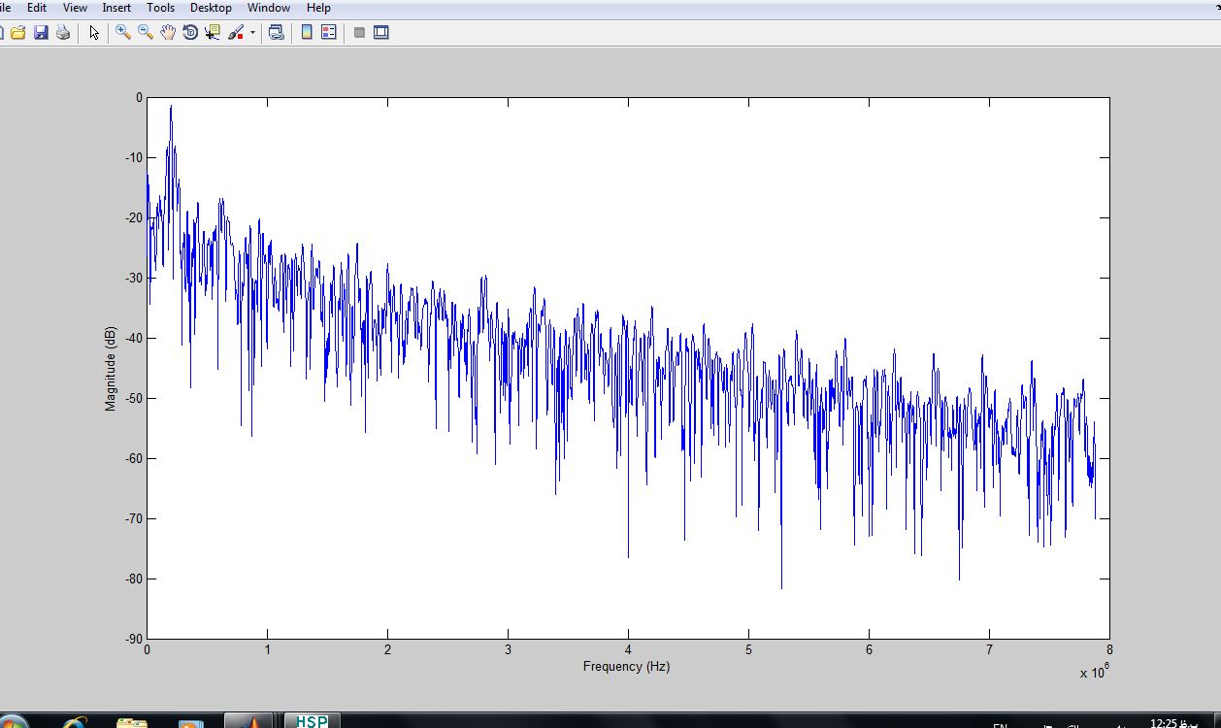
Task: Switch to MATLAB from the taskbar
Action: (248, 721)
